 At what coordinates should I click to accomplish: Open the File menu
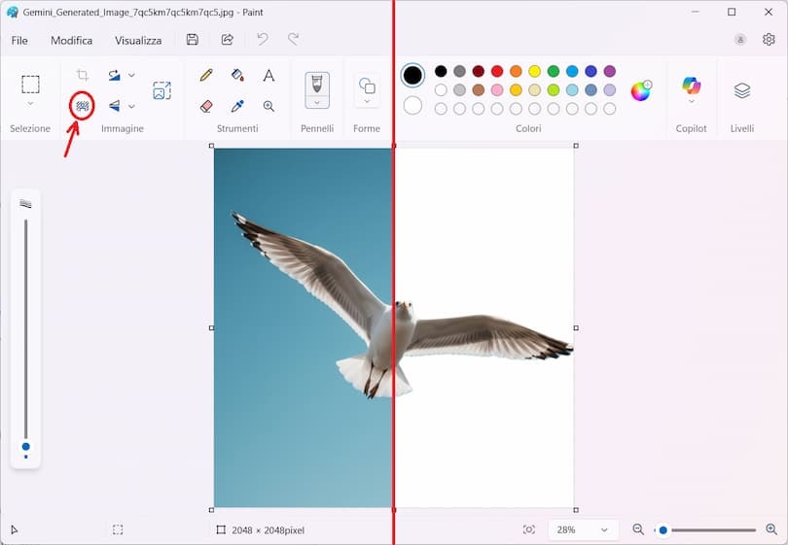(x=19, y=41)
